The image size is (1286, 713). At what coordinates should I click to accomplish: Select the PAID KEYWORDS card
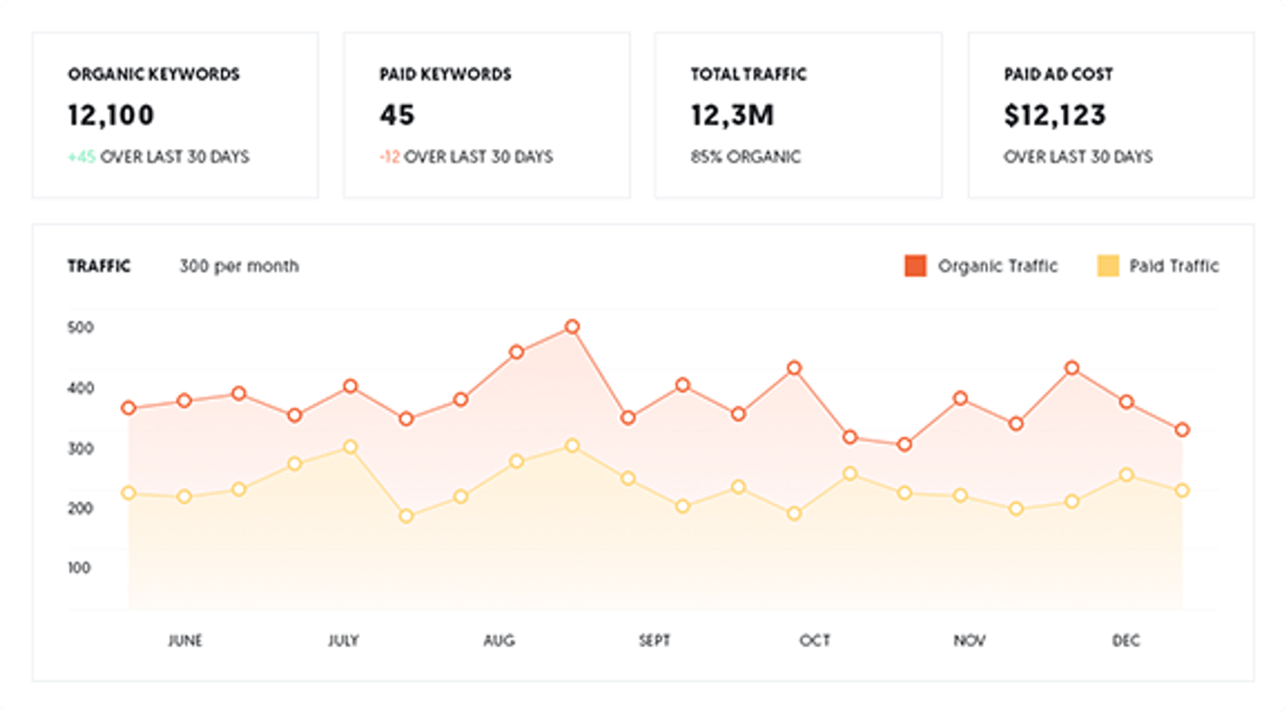487,114
